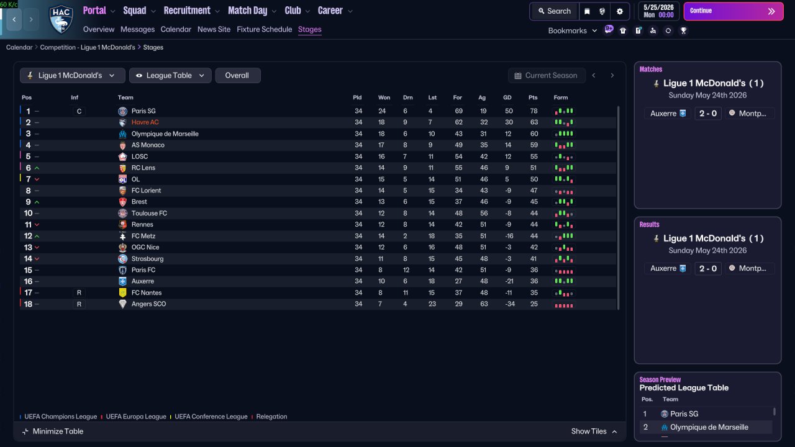This screenshot has width=795, height=447.
Task: Expand the Squad menu chevron
Action: click(153, 11)
